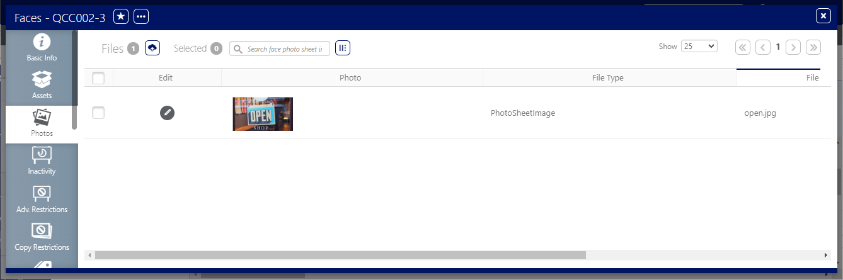Click the sidebar vertical scrollbar
Image resolution: width=843 pixels, height=280 pixels.
(74, 80)
